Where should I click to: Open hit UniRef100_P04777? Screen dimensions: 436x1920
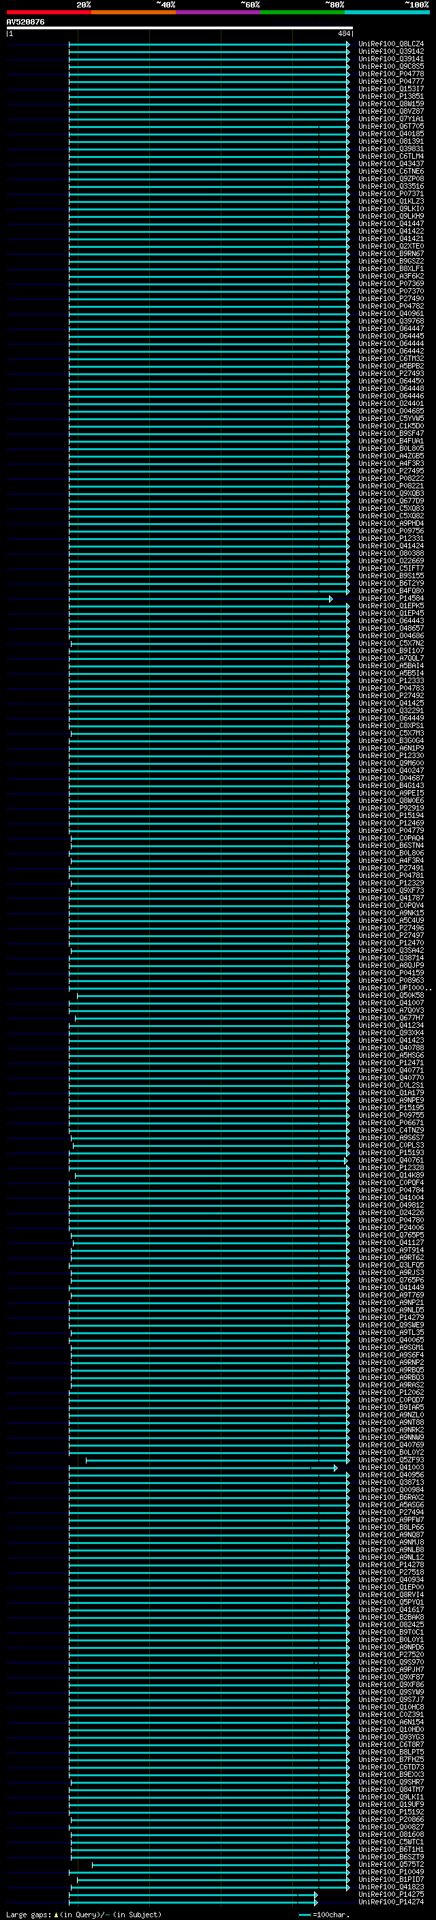[391, 81]
